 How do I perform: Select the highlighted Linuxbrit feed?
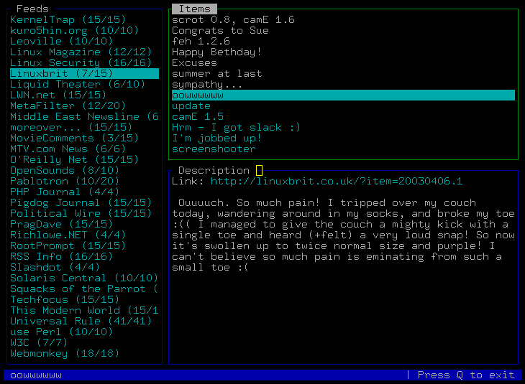[x=84, y=73]
